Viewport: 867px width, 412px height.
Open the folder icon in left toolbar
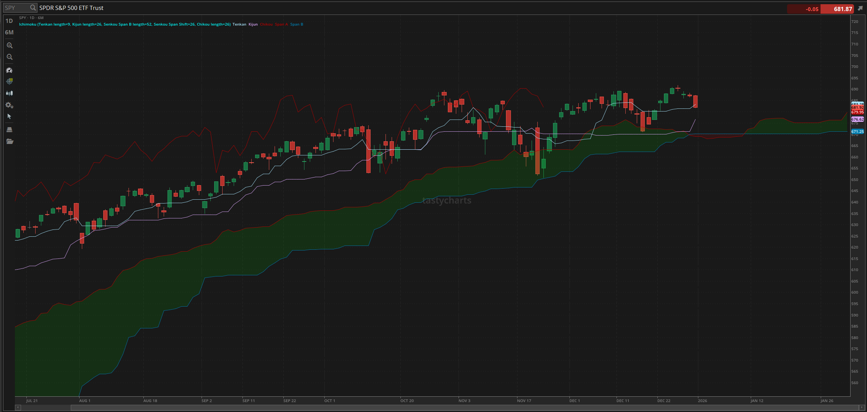tap(10, 142)
